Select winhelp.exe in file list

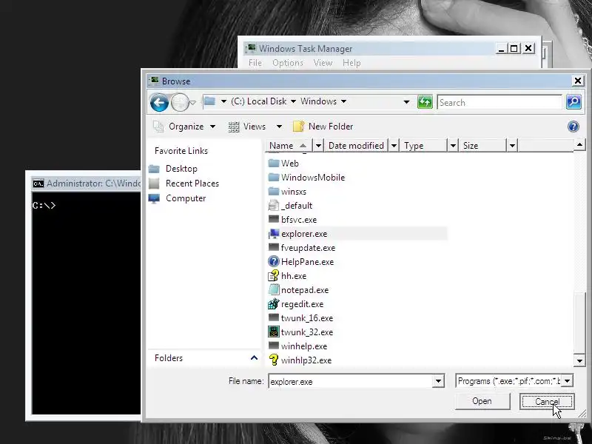[304, 346]
